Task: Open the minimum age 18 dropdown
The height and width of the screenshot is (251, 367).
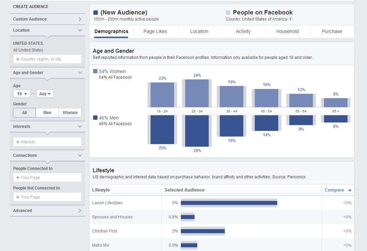Action: pyautogui.click(x=22, y=94)
